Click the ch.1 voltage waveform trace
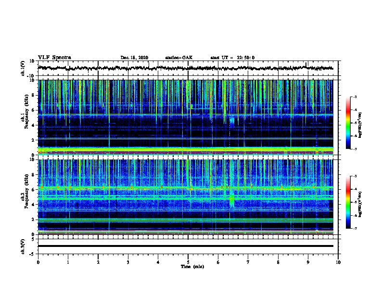 point(185,68)
